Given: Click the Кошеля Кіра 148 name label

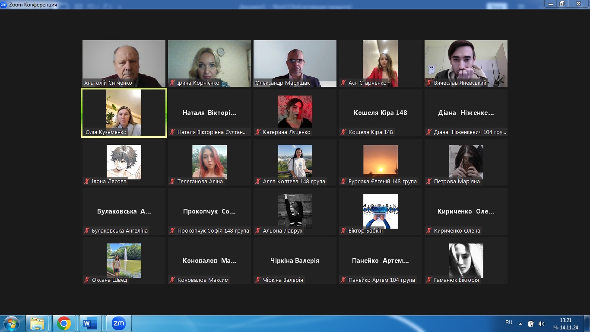Looking at the screenshot, I should click(371, 132).
